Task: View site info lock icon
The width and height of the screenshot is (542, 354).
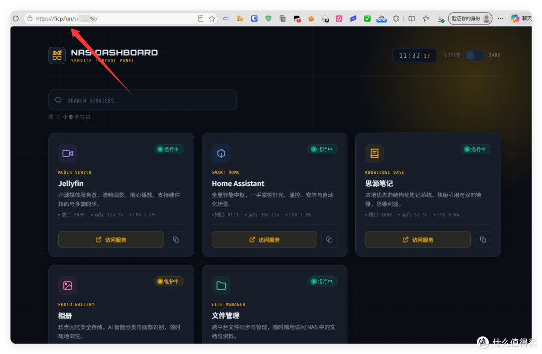Action: pos(30,19)
